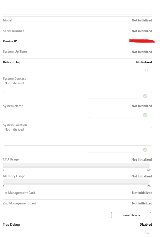The width and height of the screenshot is (160, 237).
Task: Click the Memory Usage progress bar
Action: tap(76, 182)
